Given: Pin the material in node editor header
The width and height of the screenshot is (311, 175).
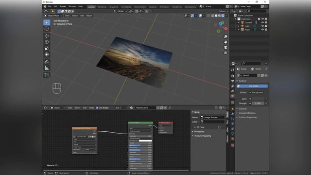Looking at the screenshot, I should (170, 108).
